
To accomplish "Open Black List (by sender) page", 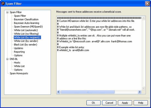I will point(26,45).
